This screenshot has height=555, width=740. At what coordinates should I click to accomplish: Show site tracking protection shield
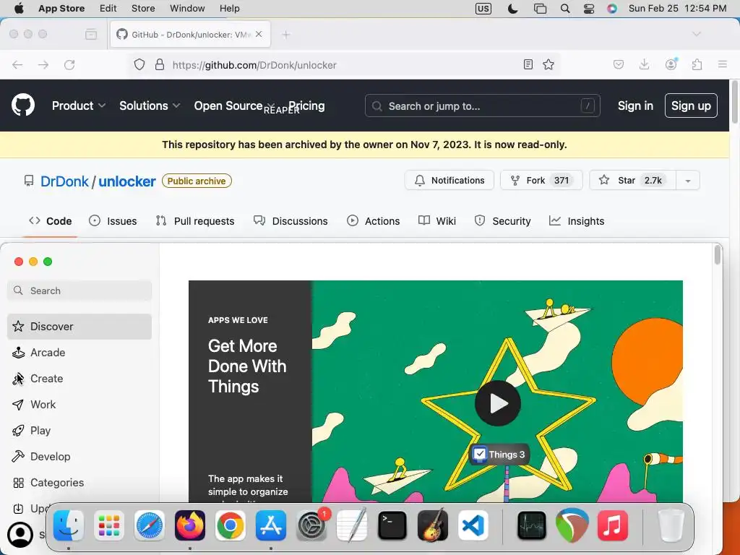(139, 64)
